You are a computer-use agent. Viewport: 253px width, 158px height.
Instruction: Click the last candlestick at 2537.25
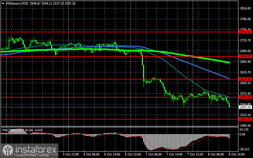click(229, 105)
